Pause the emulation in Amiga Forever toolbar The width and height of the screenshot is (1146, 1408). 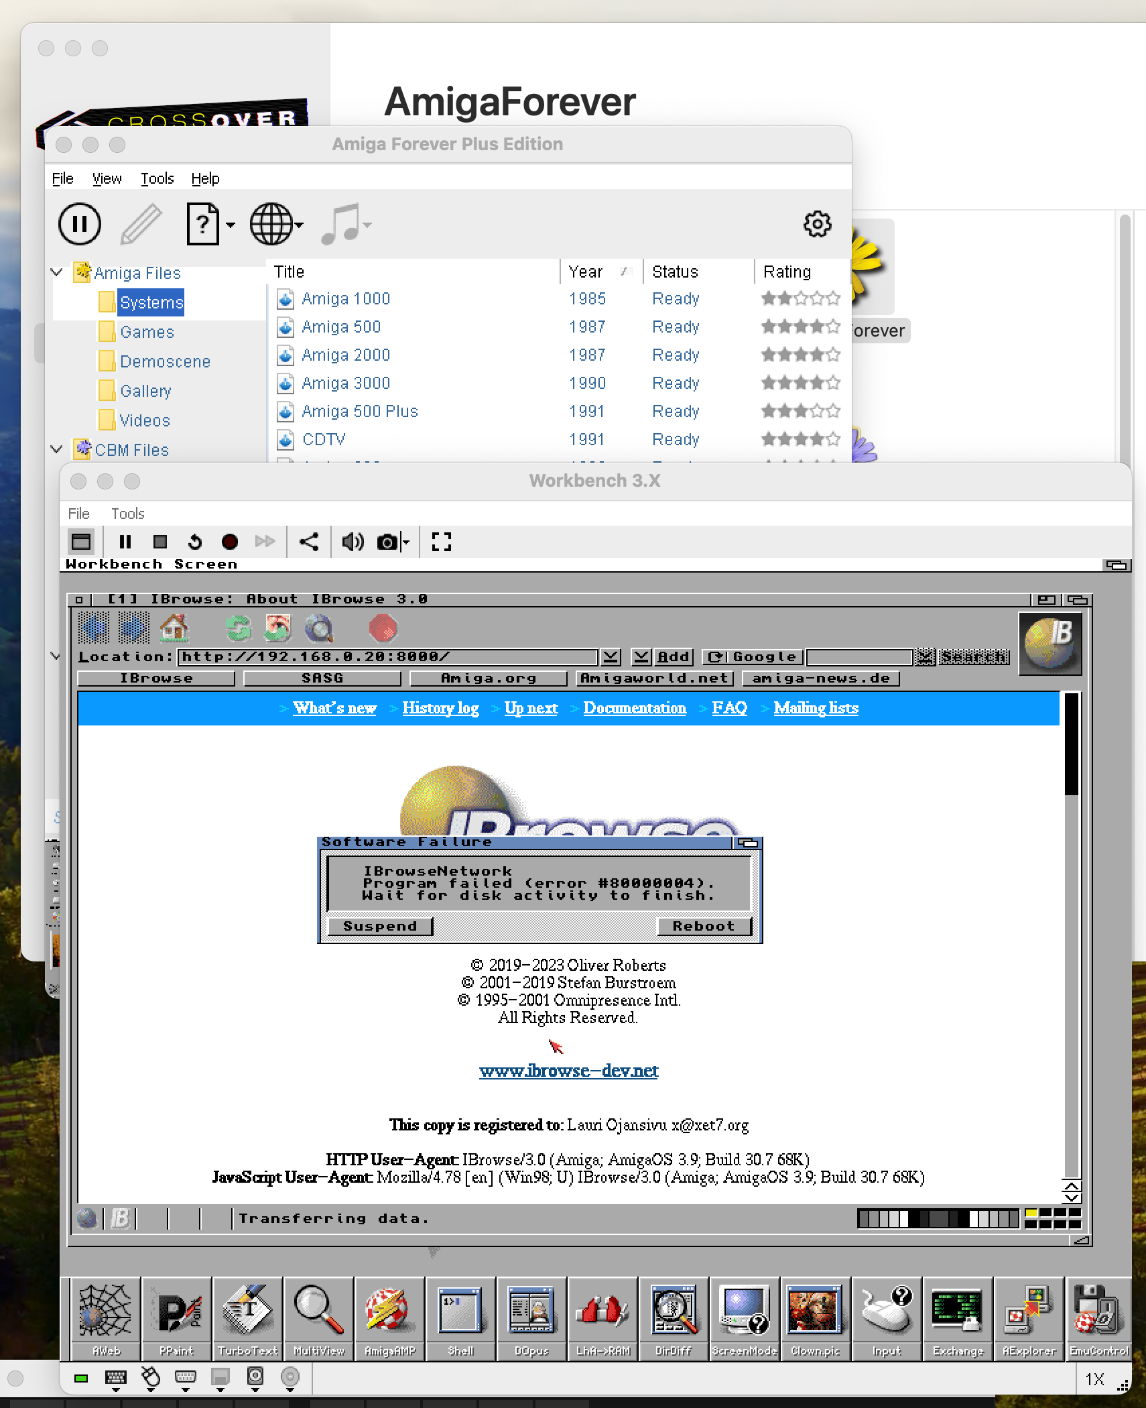coord(80,224)
